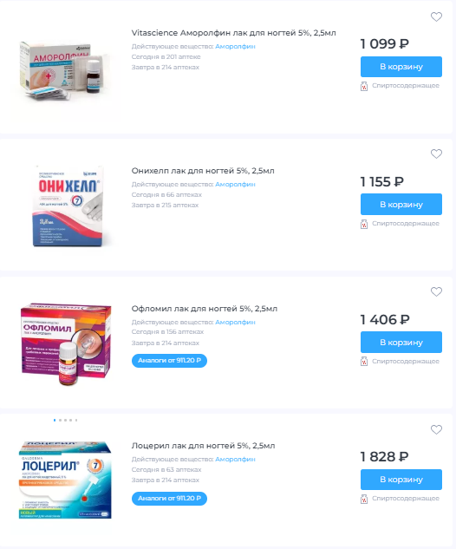Select first image dot above Лоцерил photo
This screenshot has width=456, height=549.
pos(55,420)
